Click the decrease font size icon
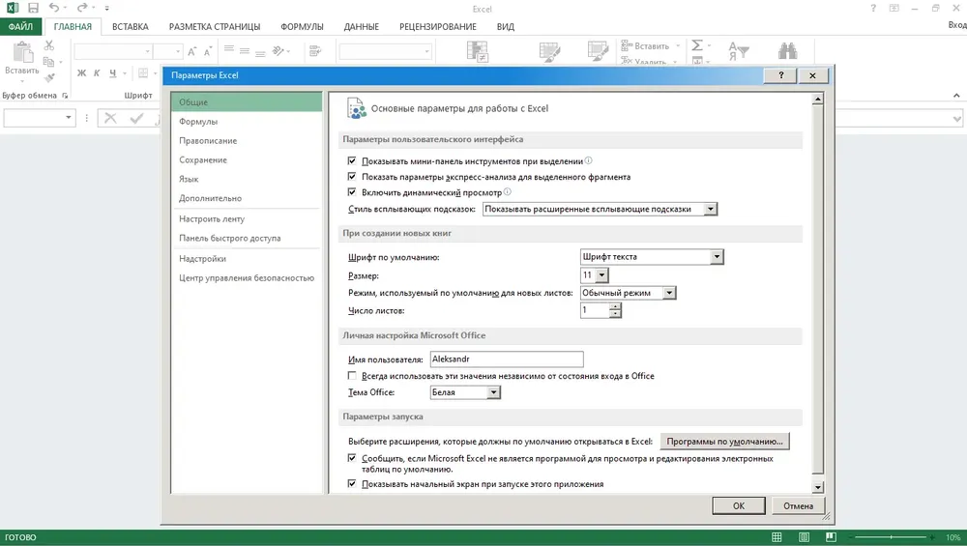The image size is (967, 546). point(208,51)
